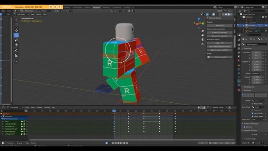Stop the screen recording
Image resolution: width=268 pixels, height=151 pixels.
(x=59, y=7)
